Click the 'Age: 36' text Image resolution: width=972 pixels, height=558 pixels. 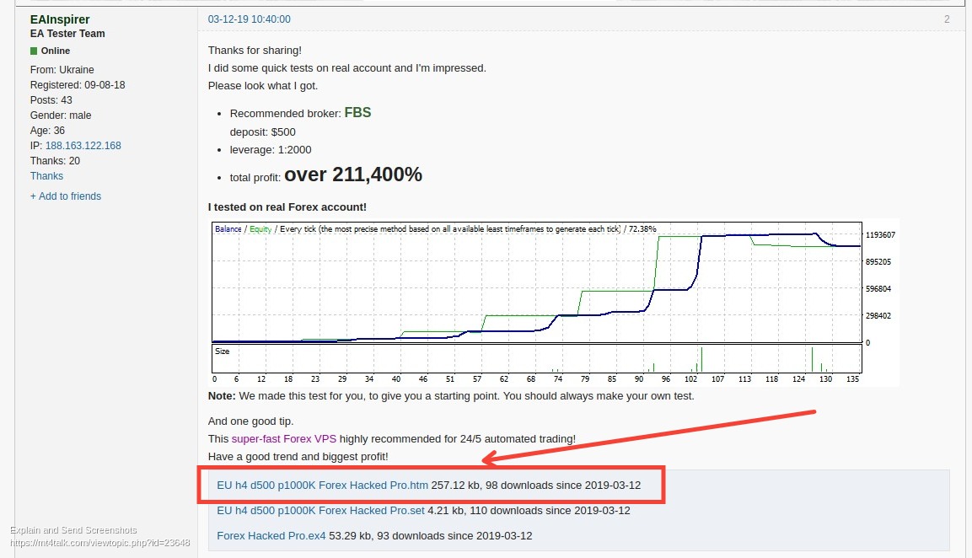pos(47,130)
